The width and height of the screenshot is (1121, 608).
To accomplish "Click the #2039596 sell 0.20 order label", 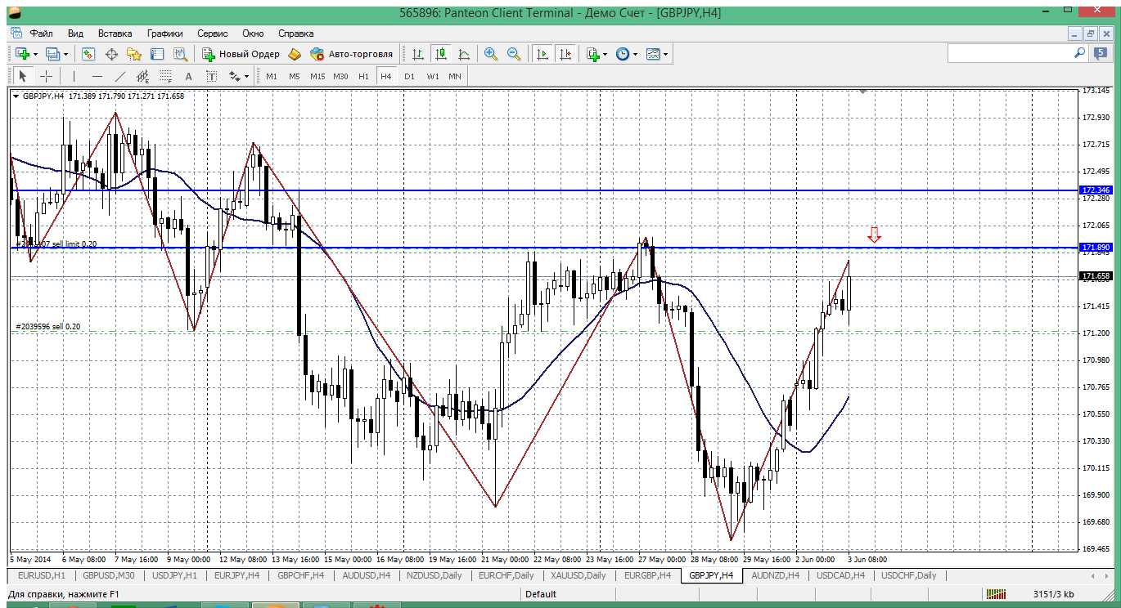I will coord(48,326).
